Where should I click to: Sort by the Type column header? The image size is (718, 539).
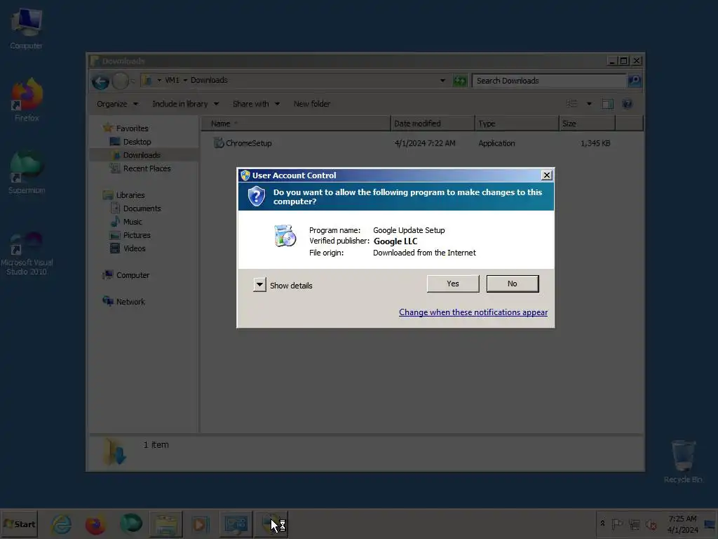pyautogui.click(x=517, y=124)
